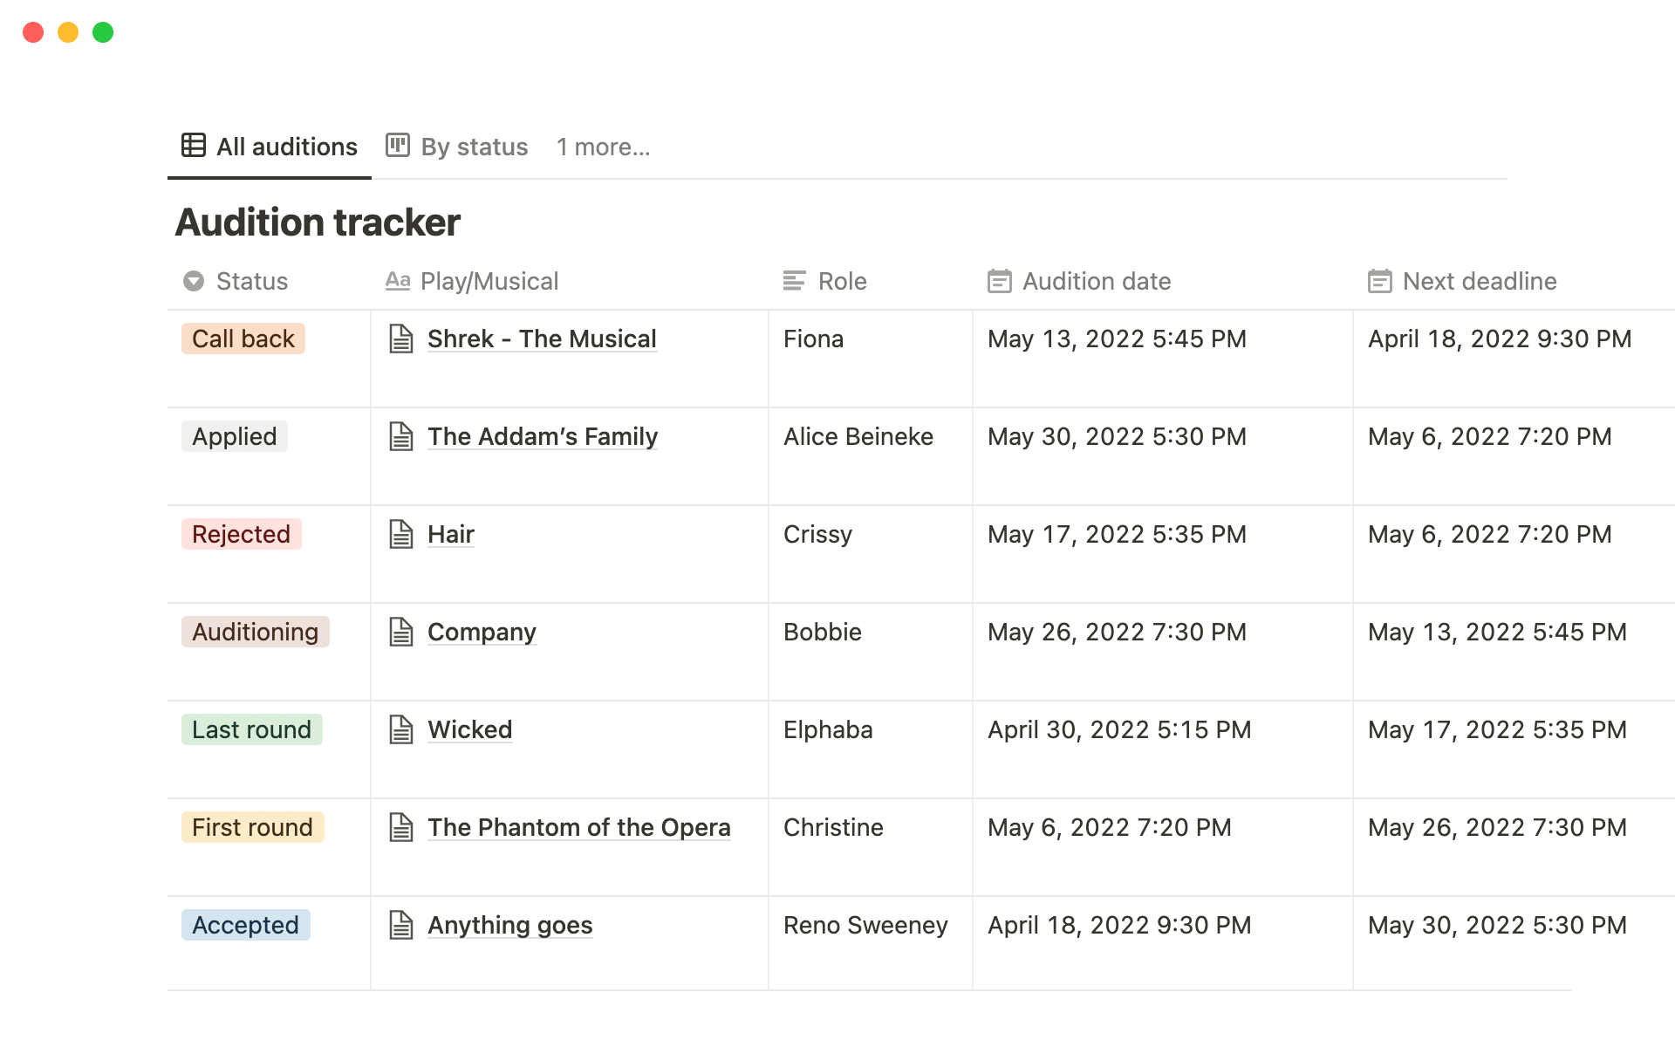Image resolution: width=1675 pixels, height=1047 pixels.
Task: Click the Next deadline calendar icon
Action: 1379,281
